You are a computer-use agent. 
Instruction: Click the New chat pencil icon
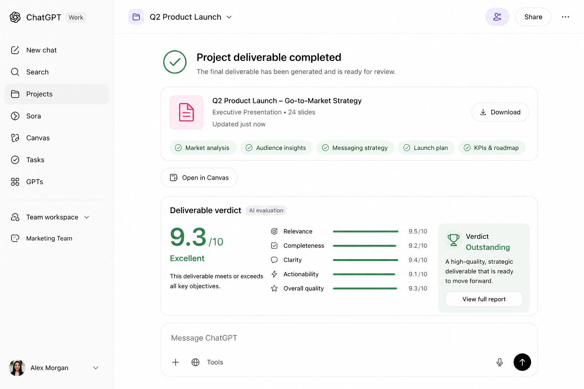coord(15,50)
